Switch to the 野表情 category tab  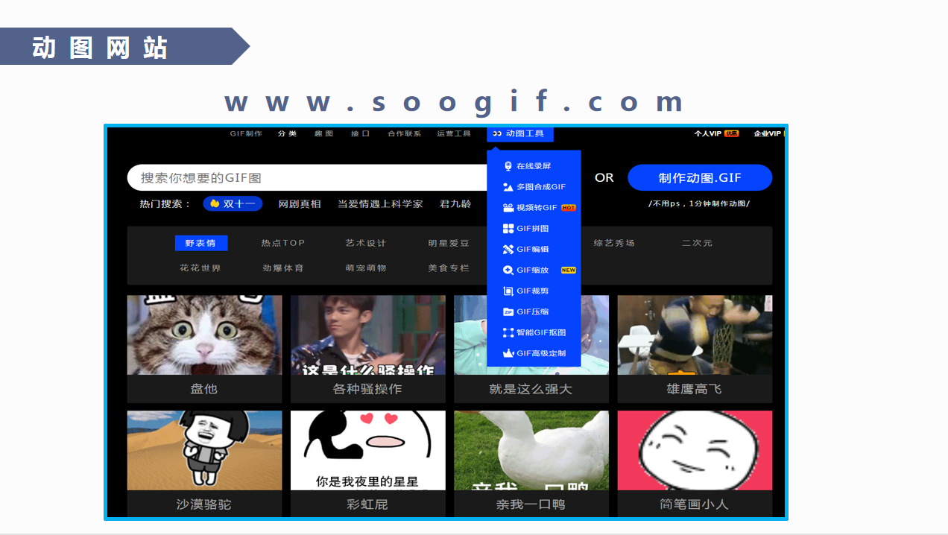coord(201,242)
